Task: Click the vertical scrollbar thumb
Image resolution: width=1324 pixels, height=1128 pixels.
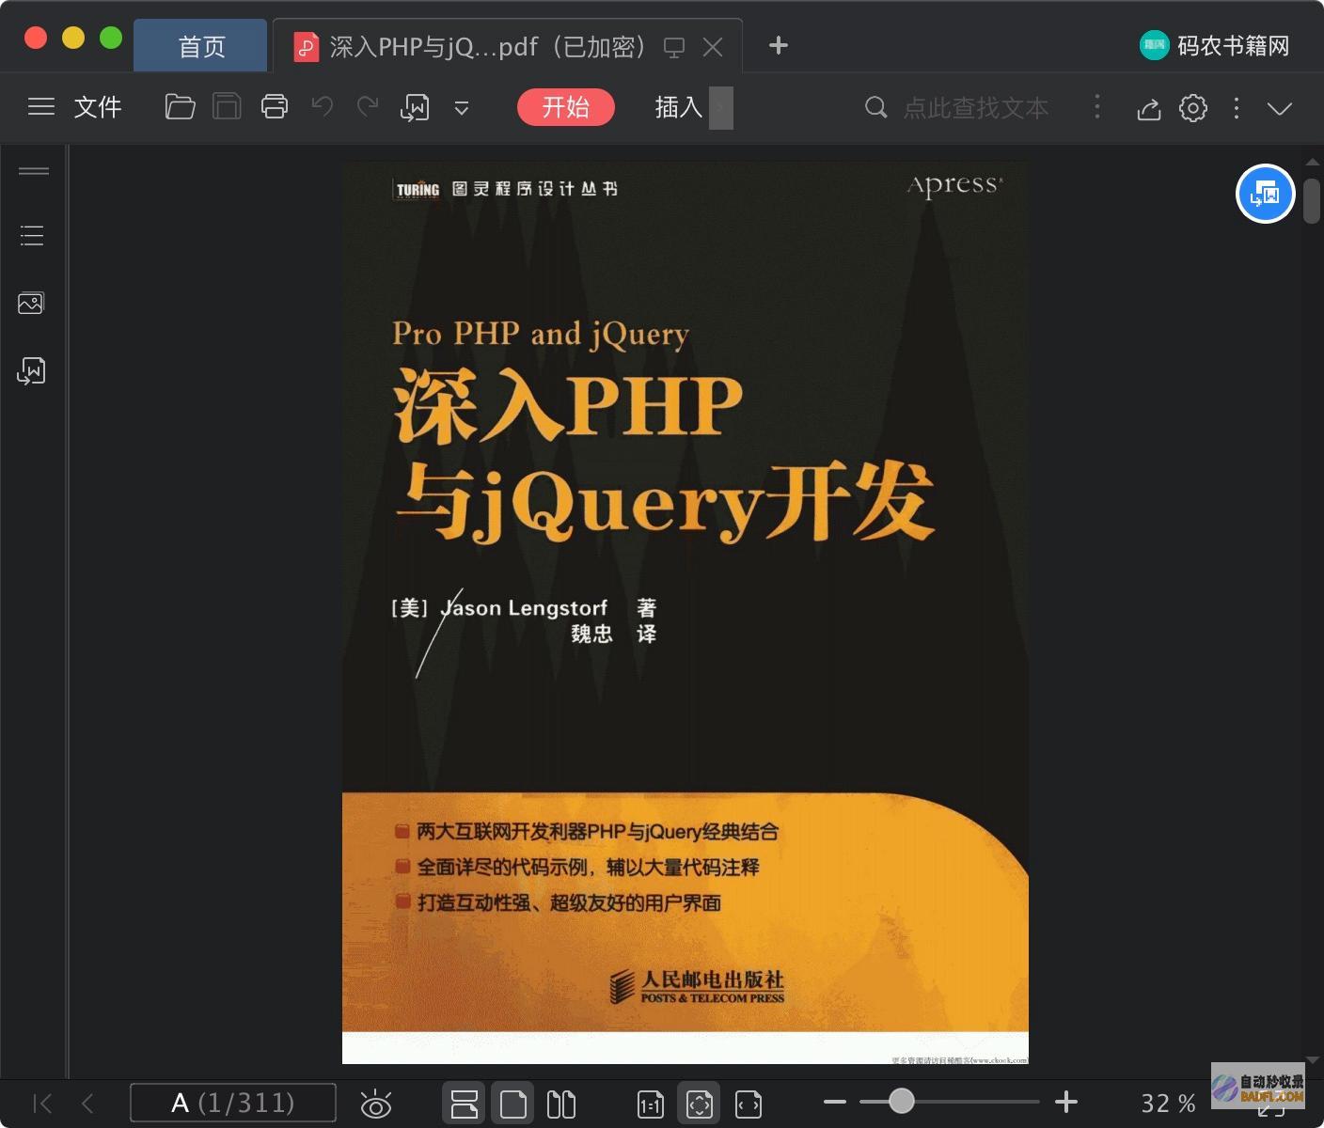Action: (x=1312, y=199)
